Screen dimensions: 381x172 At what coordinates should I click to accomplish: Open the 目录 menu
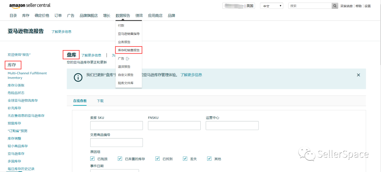point(13,16)
